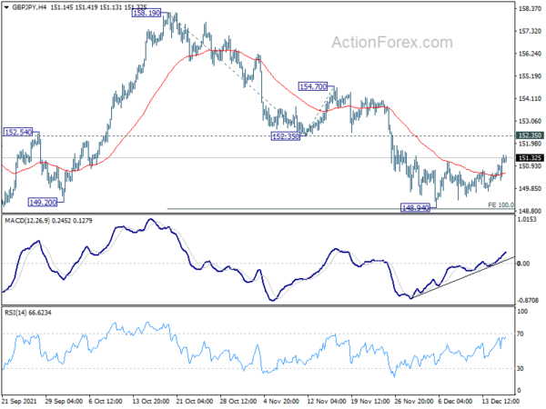Viewport: 546px width, 409px height.
Task: Select the 158.190 price label
Action: 147,14
